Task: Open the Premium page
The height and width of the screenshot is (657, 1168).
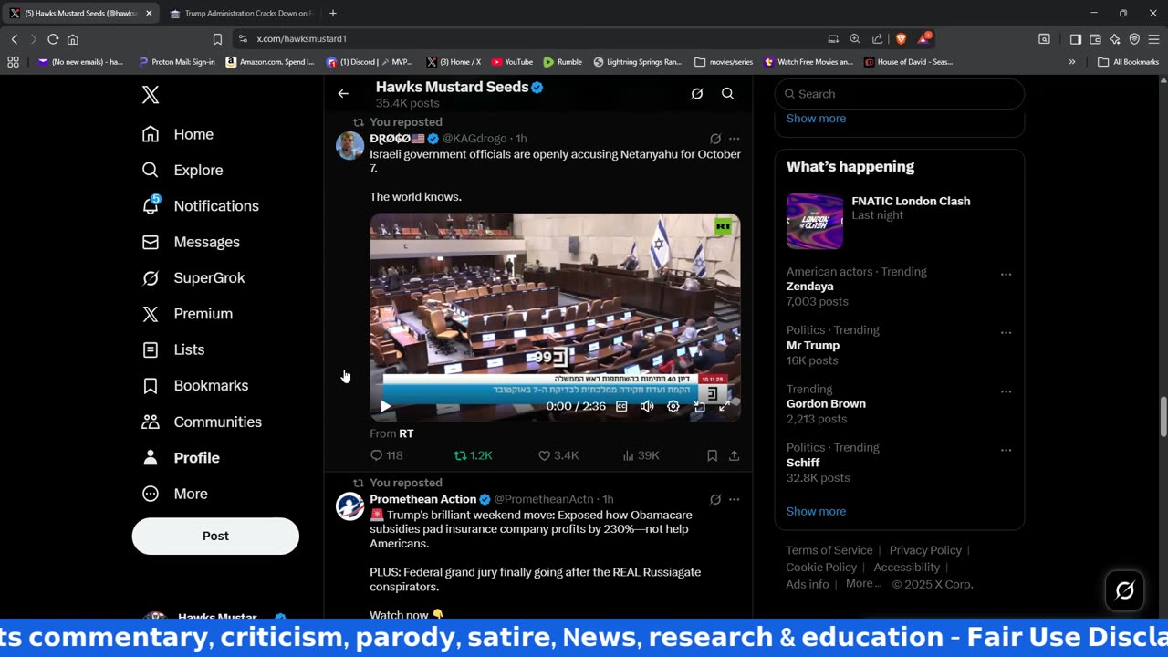Action: point(187,314)
